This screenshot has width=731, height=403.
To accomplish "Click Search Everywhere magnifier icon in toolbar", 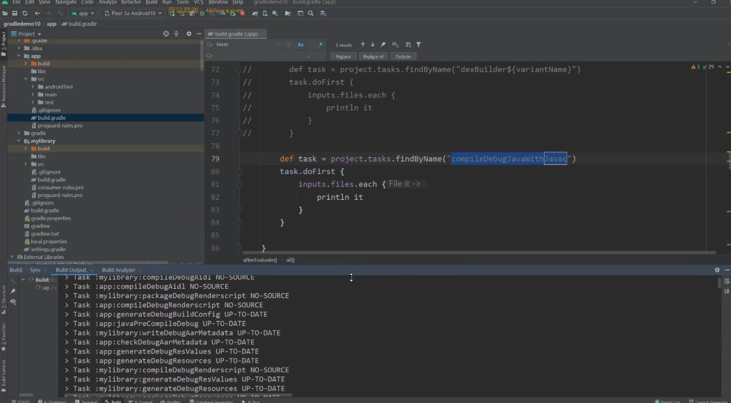I will coord(310,13).
